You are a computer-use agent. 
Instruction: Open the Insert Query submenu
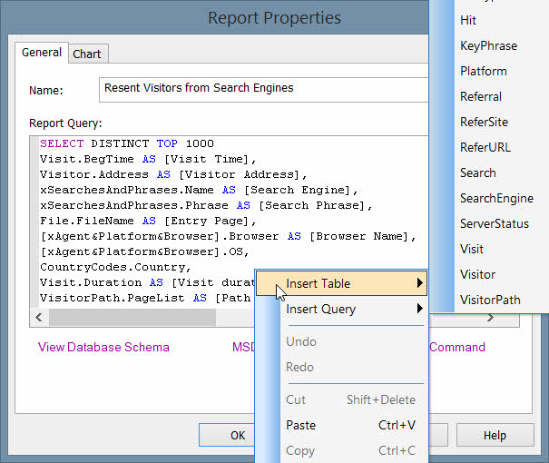341,309
